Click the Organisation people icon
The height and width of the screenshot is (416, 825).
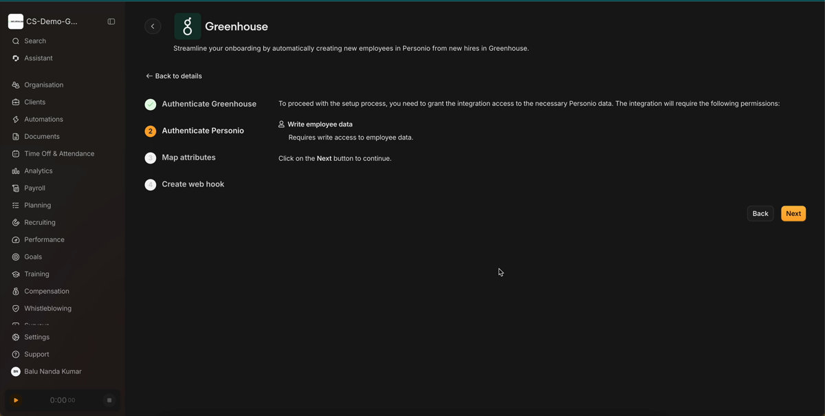[16, 85]
